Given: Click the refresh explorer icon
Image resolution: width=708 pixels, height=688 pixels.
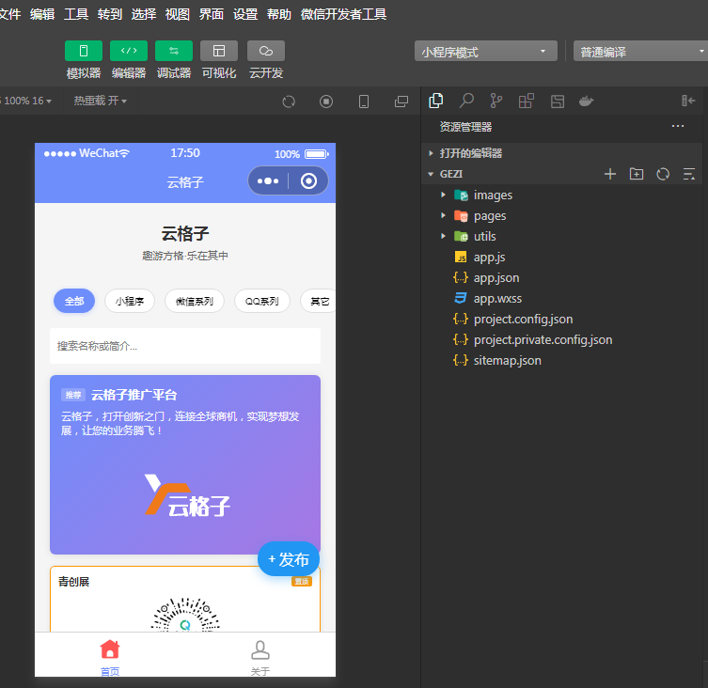Looking at the screenshot, I should pos(663,174).
